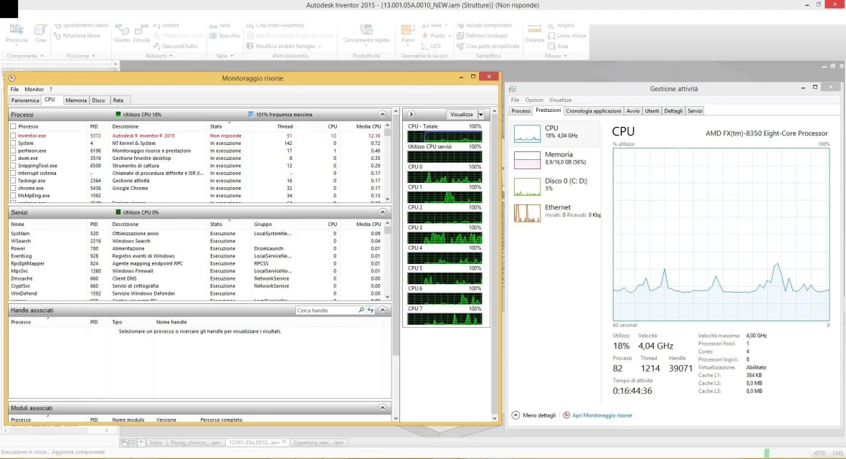Open the Processi tab in Gestione attività
The width and height of the screenshot is (846, 459).
pos(521,110)
